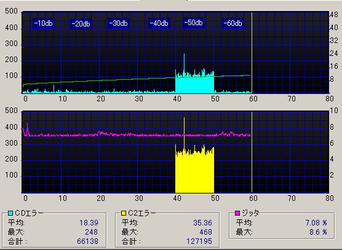Click the C2 error total value 127195
Image resolution: width=342 pixels, height=250 pixels.
(199, 241)
